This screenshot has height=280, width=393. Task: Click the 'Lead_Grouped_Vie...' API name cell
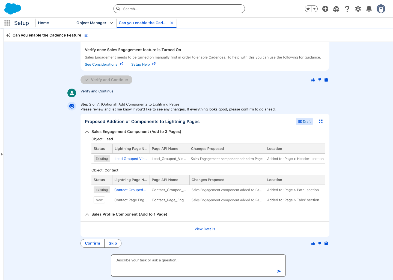tap(169, 159)
